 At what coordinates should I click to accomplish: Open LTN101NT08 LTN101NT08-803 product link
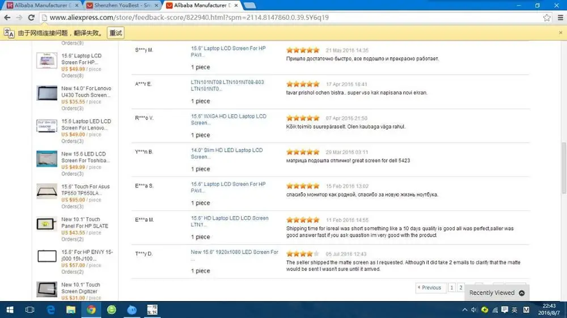coord(227,85)
